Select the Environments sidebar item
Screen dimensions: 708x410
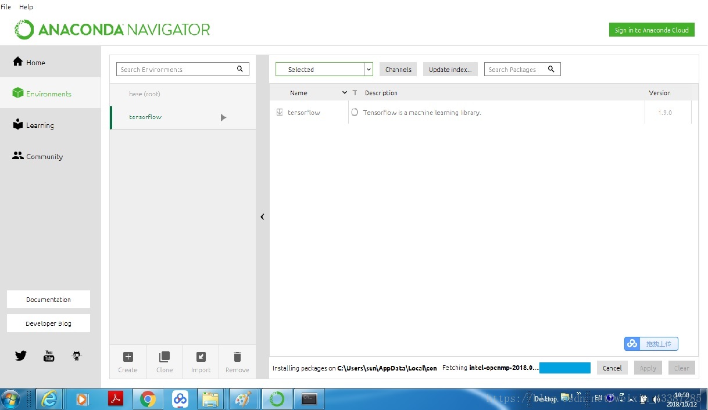click(x=50, y=93)
